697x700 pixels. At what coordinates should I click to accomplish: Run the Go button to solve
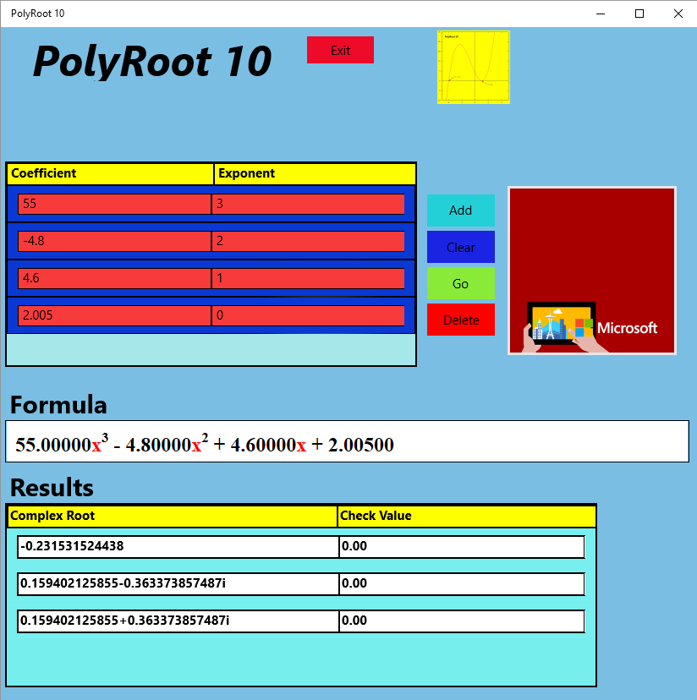[461, 283]
